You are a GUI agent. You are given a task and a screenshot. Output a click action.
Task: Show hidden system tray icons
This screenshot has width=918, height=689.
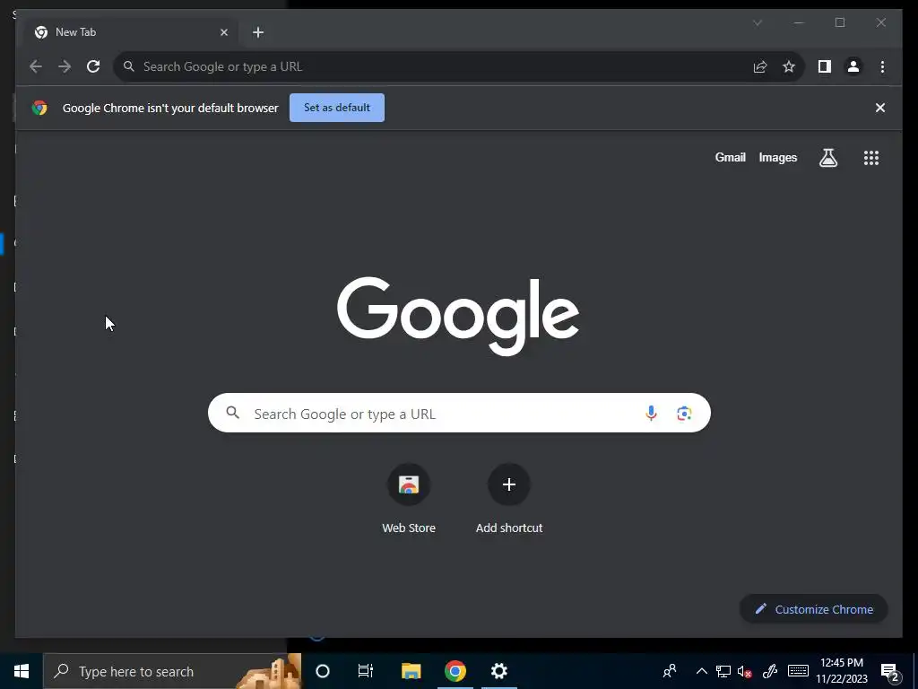(x=701, y=671)
